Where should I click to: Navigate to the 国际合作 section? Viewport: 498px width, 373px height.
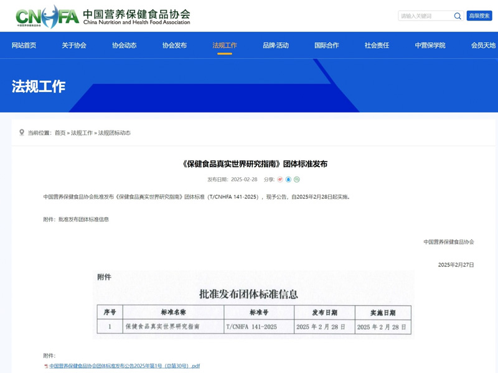coord(327,45)
